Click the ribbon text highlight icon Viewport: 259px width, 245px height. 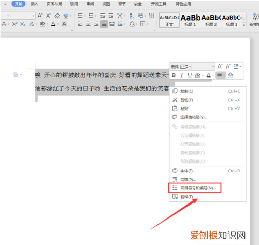point(42,24)
